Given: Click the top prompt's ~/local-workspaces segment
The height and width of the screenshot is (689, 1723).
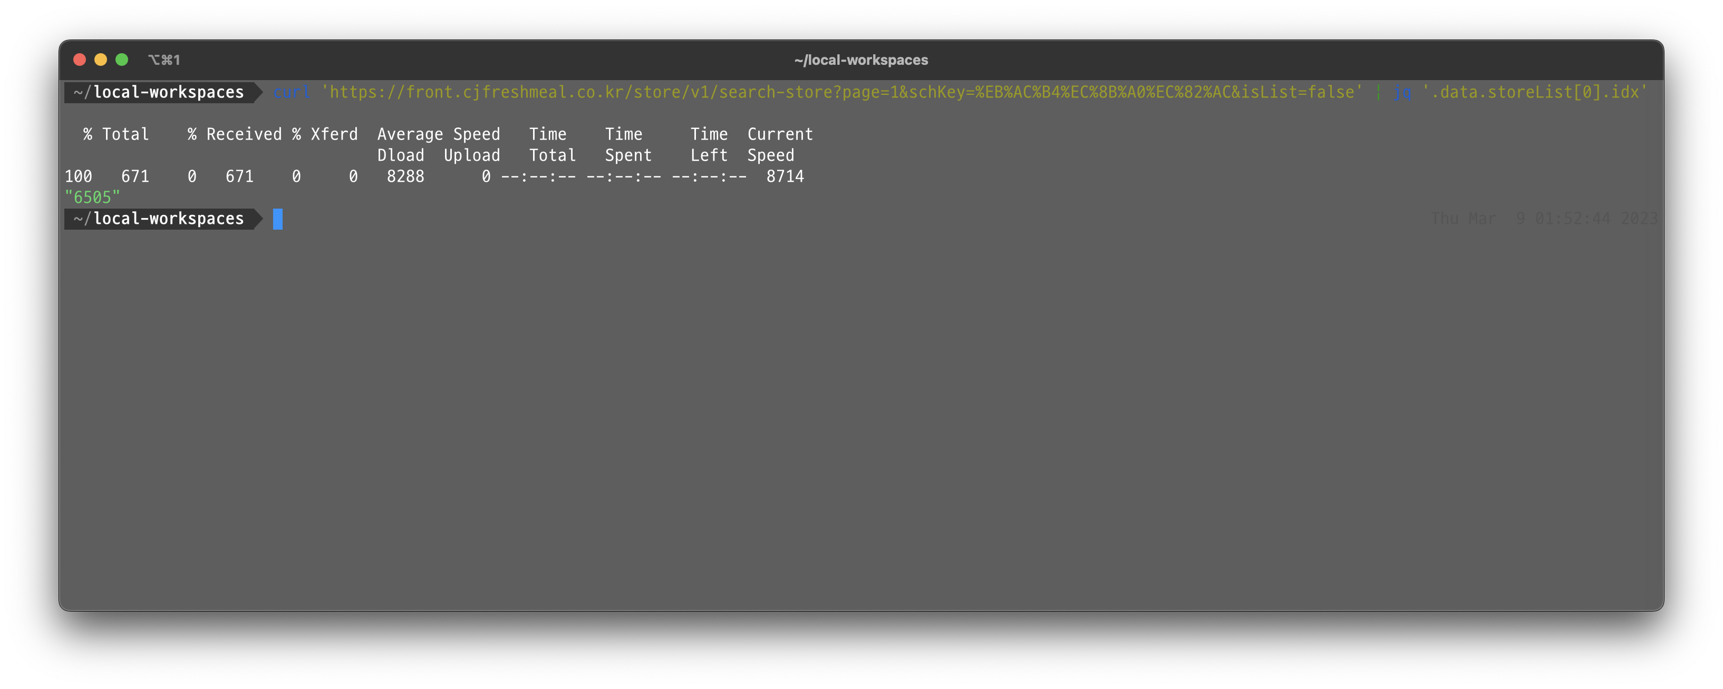Looking at the screenshot, I should point(159,92).
